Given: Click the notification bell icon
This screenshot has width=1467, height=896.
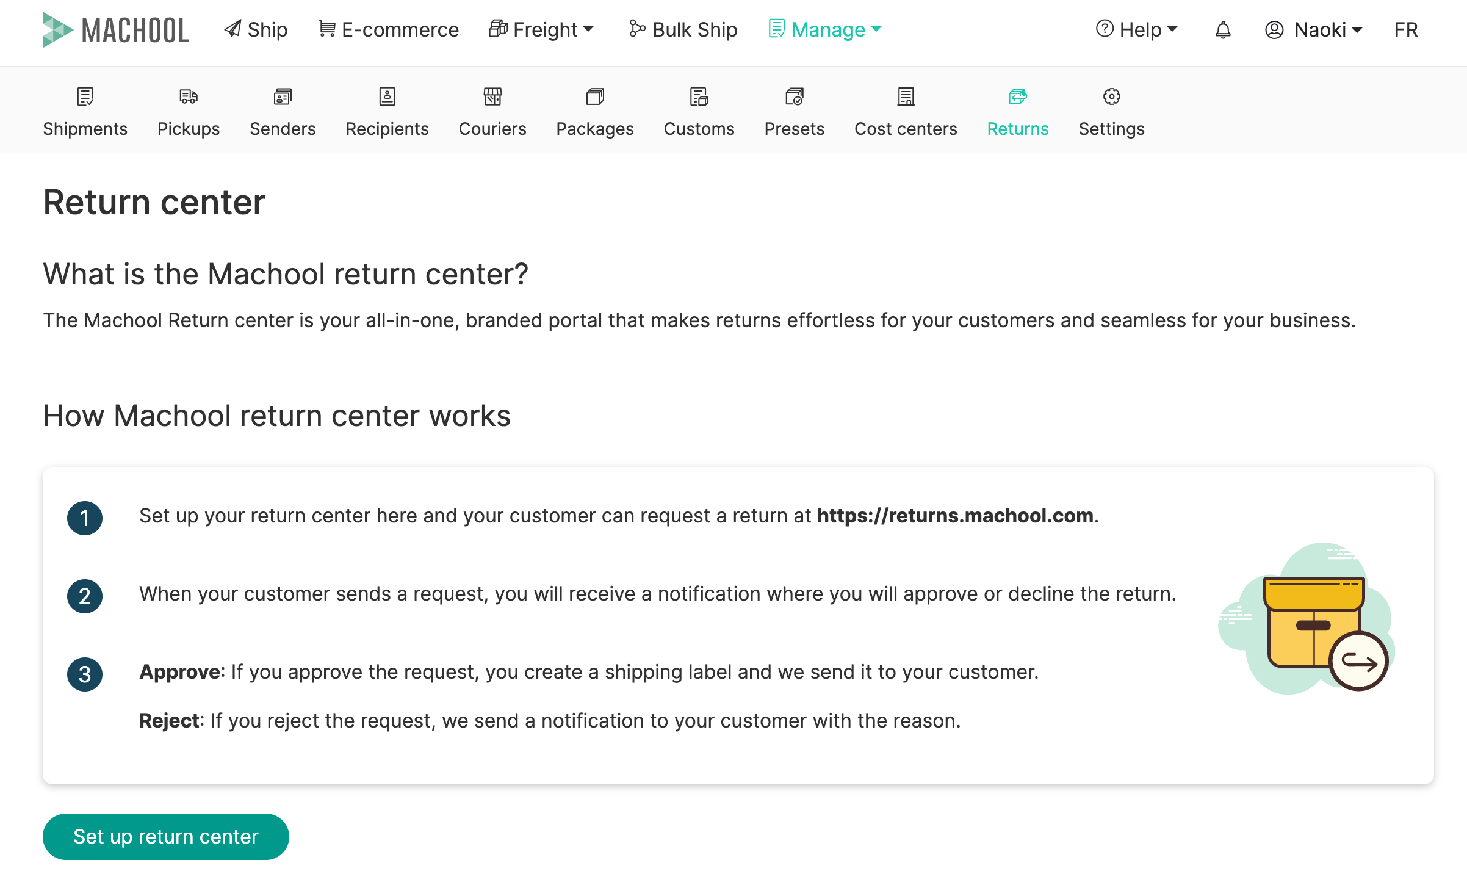Looking at the screenshot, I should pos(1223,30).
